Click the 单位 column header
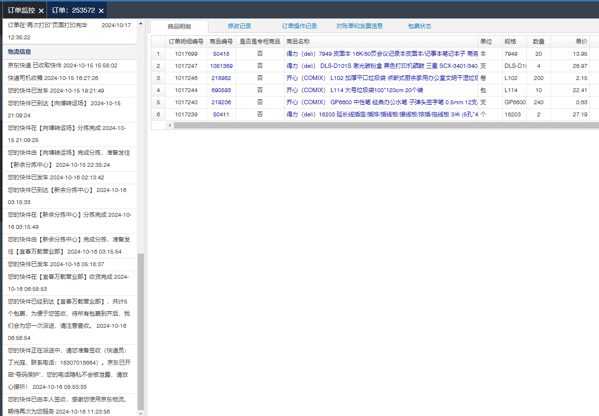The image size is (599, 416). click(x=490, y=42)
